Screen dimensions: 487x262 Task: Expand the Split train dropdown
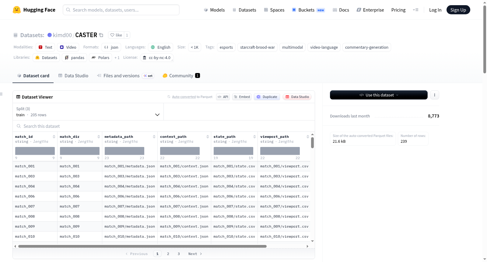point(88,112)
